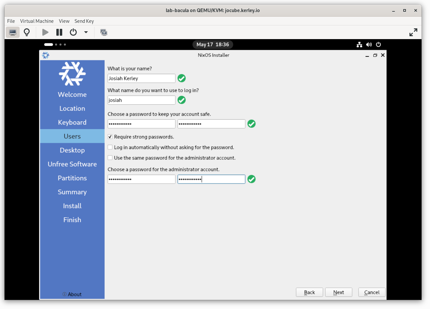The width and height of the screenshot is (430, 309).
Task: Click green check beside user password
Action: pos(251,124)
